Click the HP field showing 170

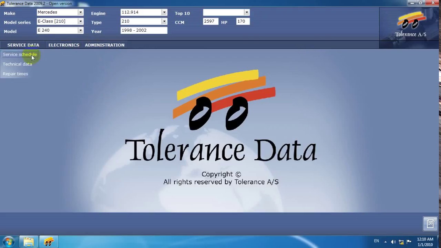(243, 21)
